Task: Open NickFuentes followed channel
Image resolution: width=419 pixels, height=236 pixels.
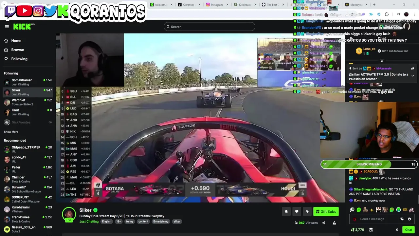Action: (28, 122)
